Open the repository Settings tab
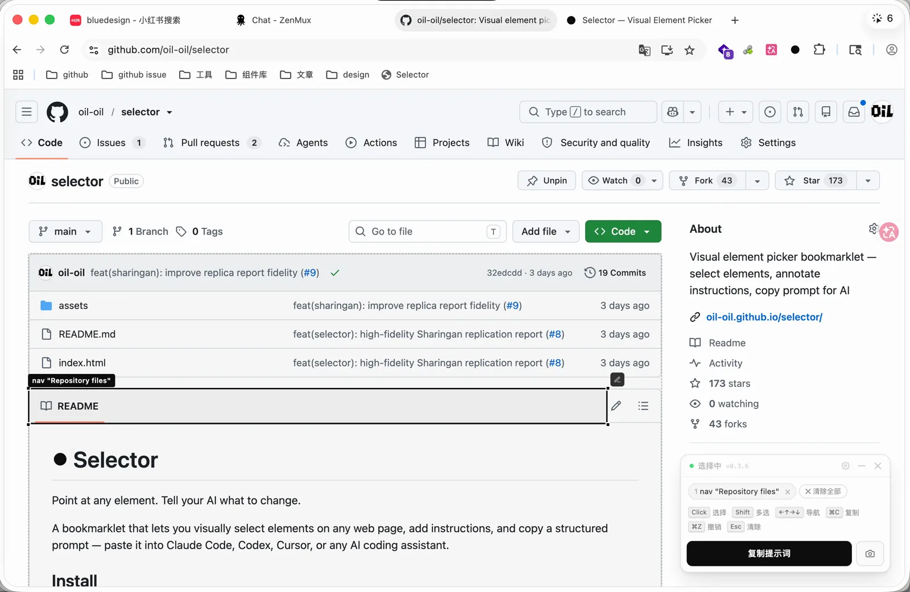Image resolution: width=910 pixels, height=592 pixels. (768, 143)
